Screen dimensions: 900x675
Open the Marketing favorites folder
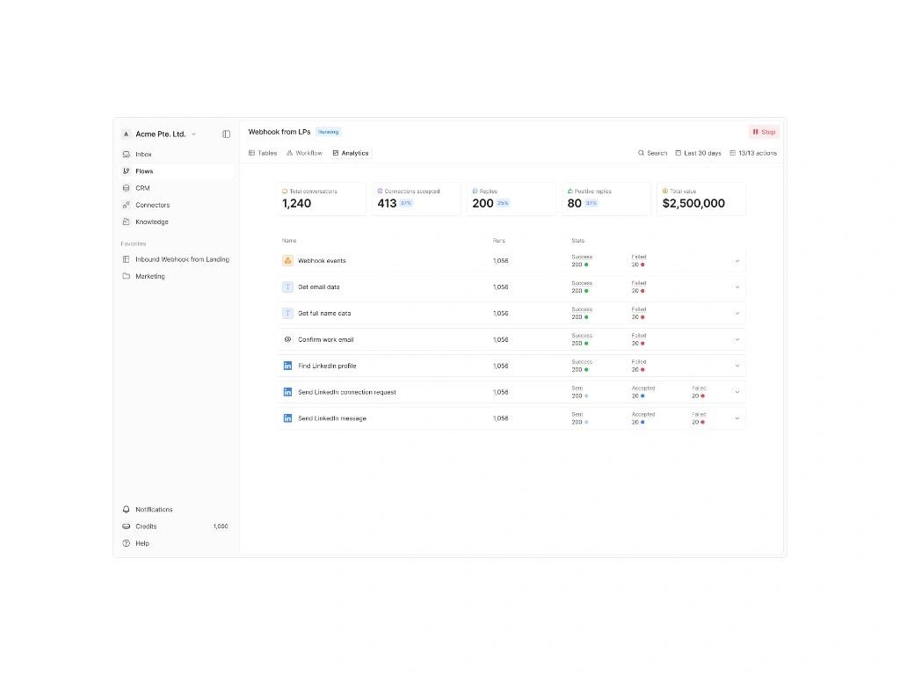pyautogui.click(x=176, y=276)
